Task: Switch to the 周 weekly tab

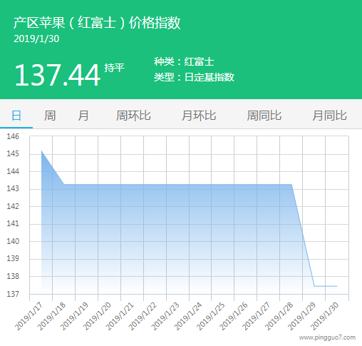Action: pos(50,116)
